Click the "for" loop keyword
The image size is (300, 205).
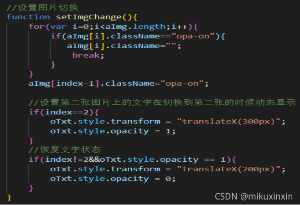pos(36,26)
